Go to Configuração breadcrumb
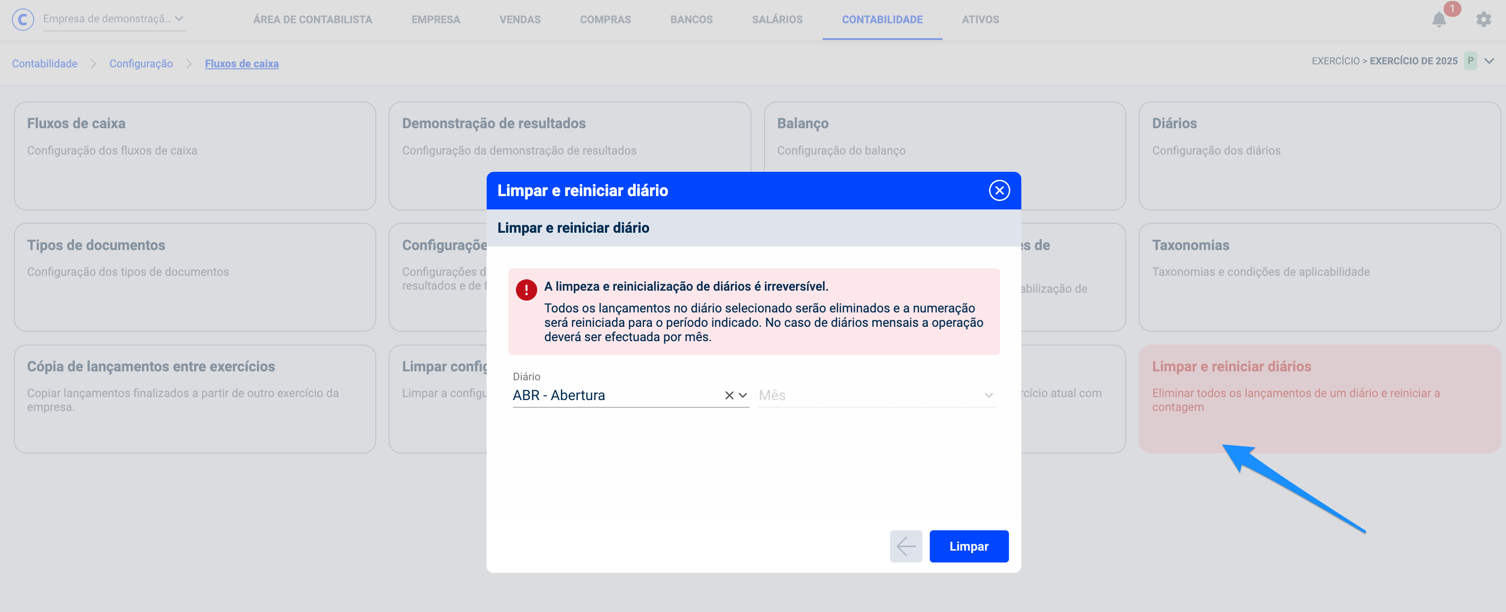Viewport: 1506px width, 612px height. tap(141, 64)
